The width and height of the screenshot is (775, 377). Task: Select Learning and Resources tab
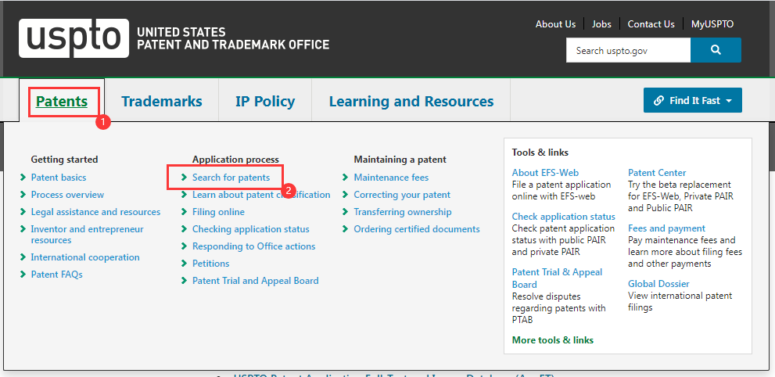(x=411, y=101)
